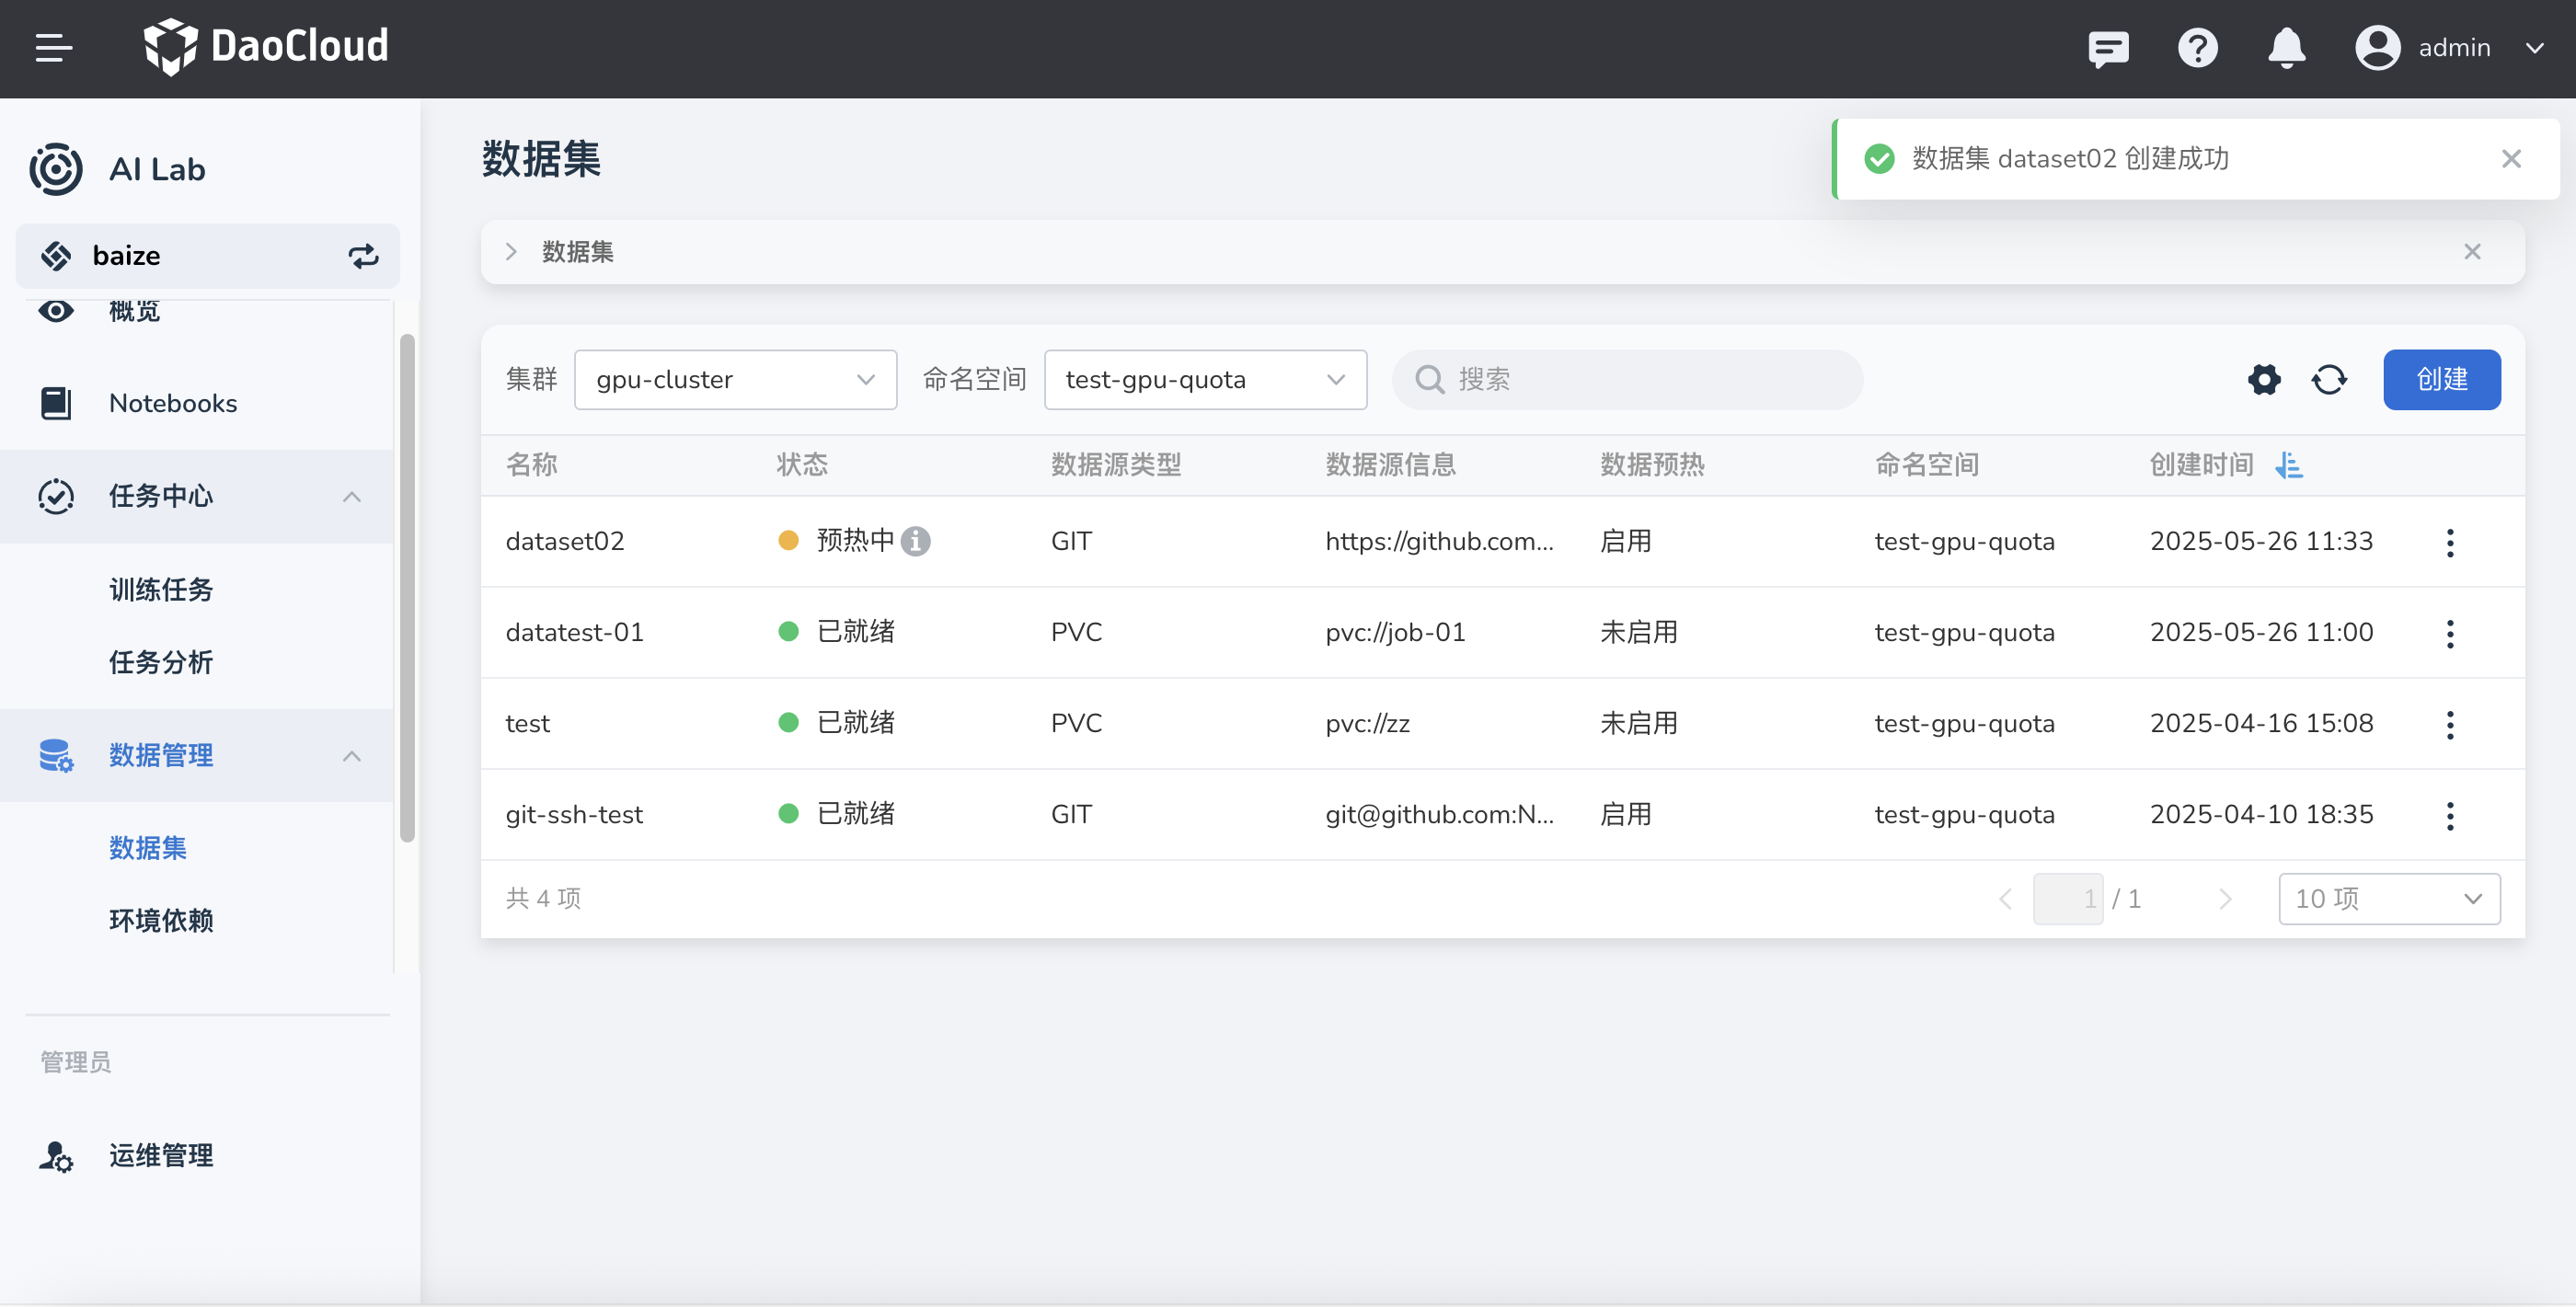Click the help question mark icon
The image size is (2576, 1307).
[x=2197, y=48]
